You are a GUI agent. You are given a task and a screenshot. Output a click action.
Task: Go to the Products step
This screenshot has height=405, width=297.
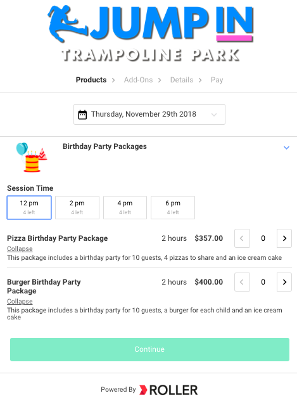click(x=91, y=80)
